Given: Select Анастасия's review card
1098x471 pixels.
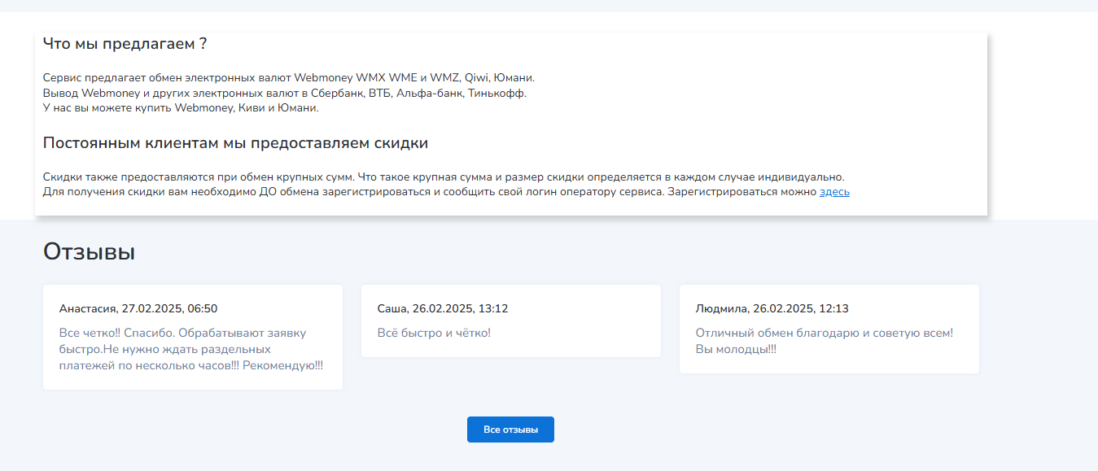Looking at the screenshot, I should pos(192,337).
